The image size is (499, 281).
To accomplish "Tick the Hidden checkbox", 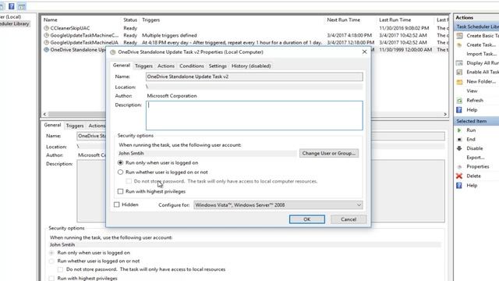I will click(117, 205).
